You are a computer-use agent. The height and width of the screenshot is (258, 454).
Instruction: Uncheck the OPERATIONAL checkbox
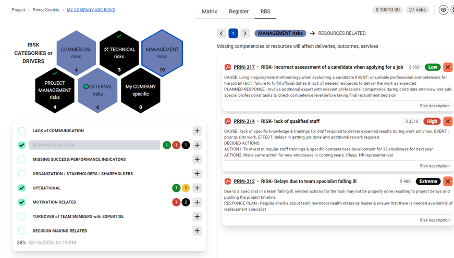click(x=22, y=188)
